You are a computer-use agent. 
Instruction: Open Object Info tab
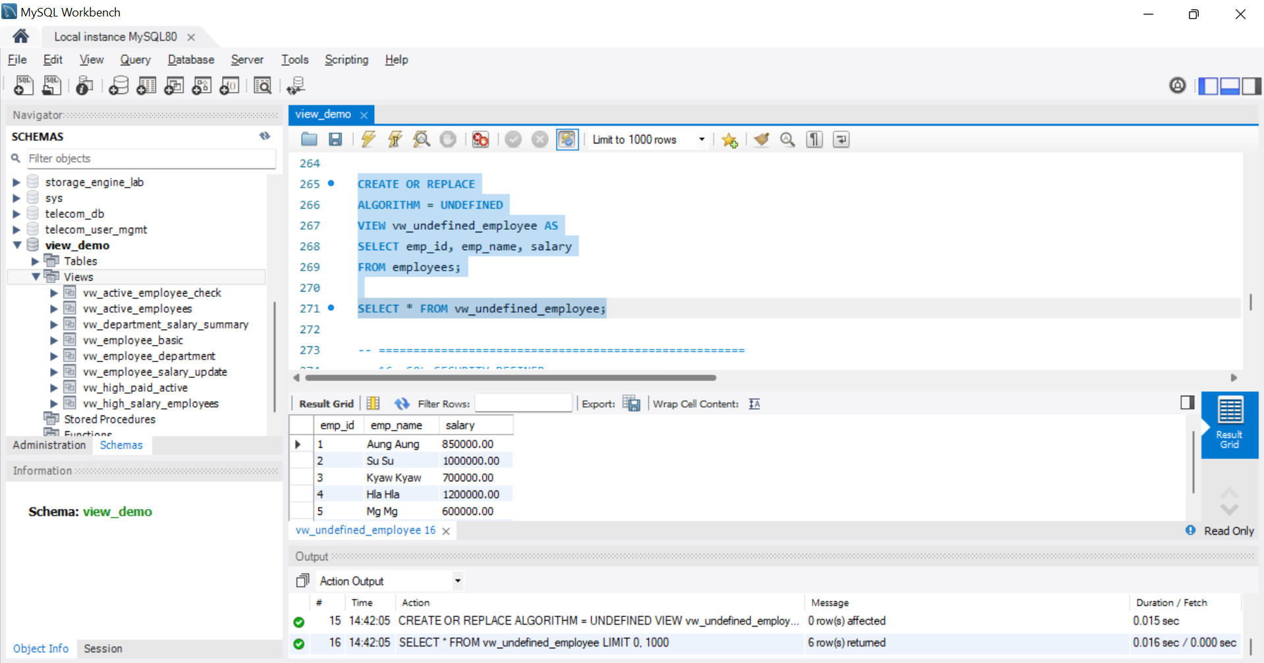41,649
